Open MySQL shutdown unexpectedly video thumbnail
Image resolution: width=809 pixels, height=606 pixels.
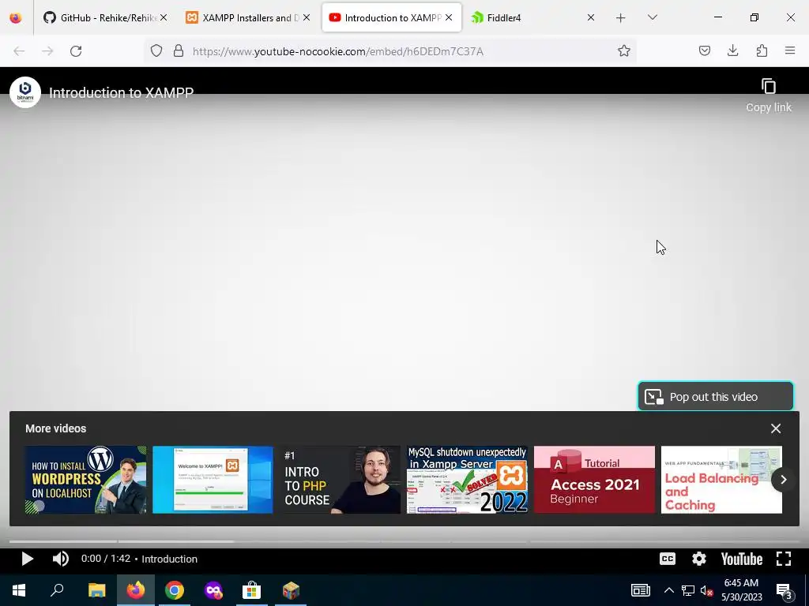[x=467, y=480]
